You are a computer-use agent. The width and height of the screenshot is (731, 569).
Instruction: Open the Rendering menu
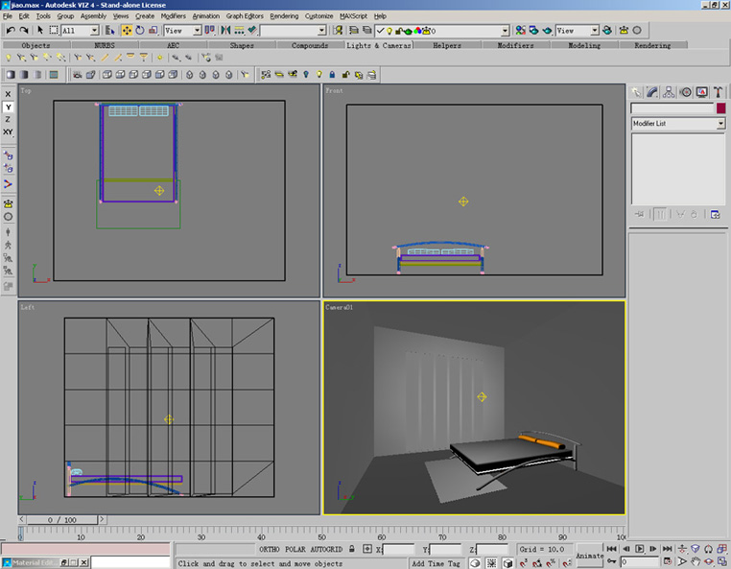(283, 16)
